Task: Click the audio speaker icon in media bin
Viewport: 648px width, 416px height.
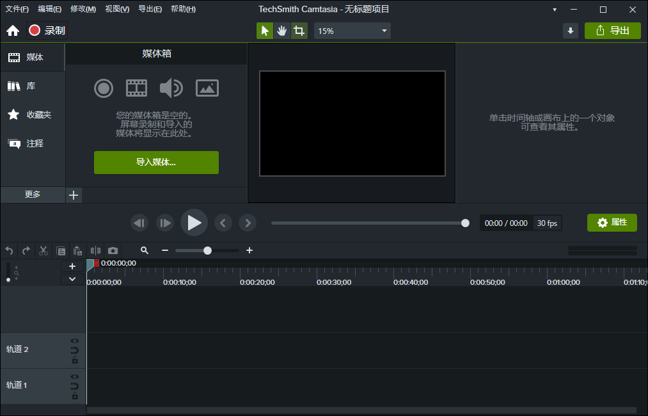Action: coord(171,88)
